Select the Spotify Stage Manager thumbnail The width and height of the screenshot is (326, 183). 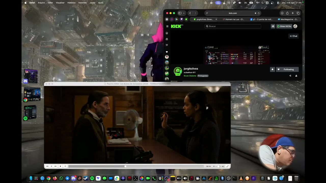30,112
